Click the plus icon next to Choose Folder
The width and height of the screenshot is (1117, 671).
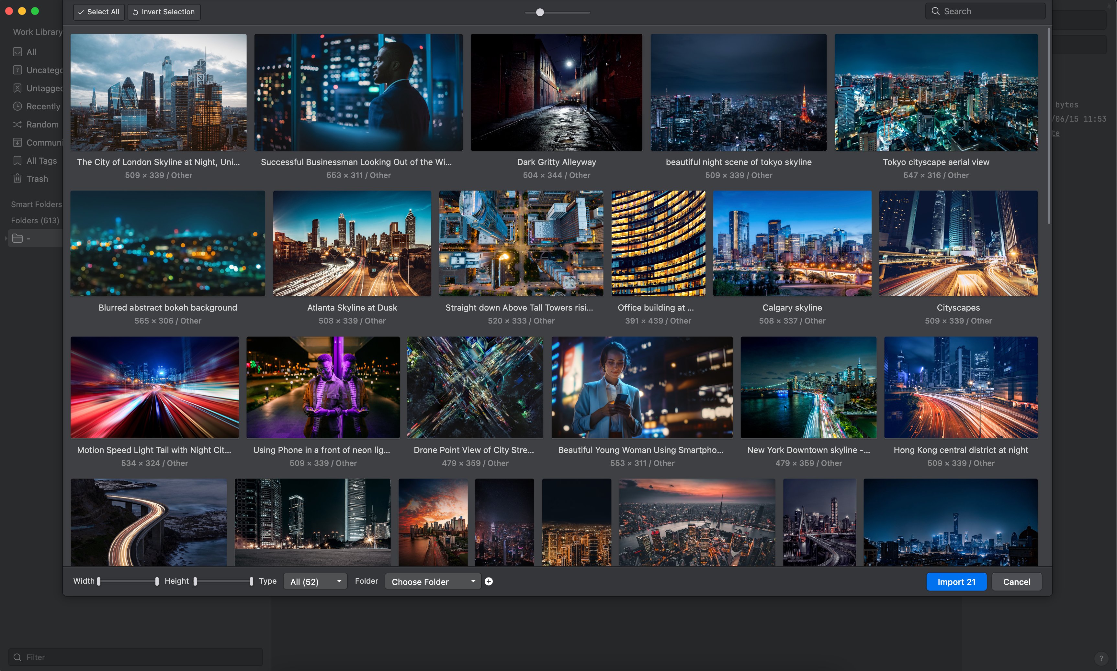tap(489, 581)
